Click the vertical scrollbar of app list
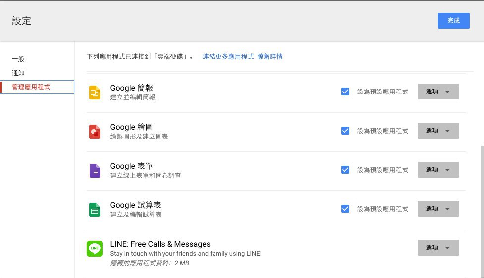The height and width of the screenshot is (278, 484). [482, 212]
